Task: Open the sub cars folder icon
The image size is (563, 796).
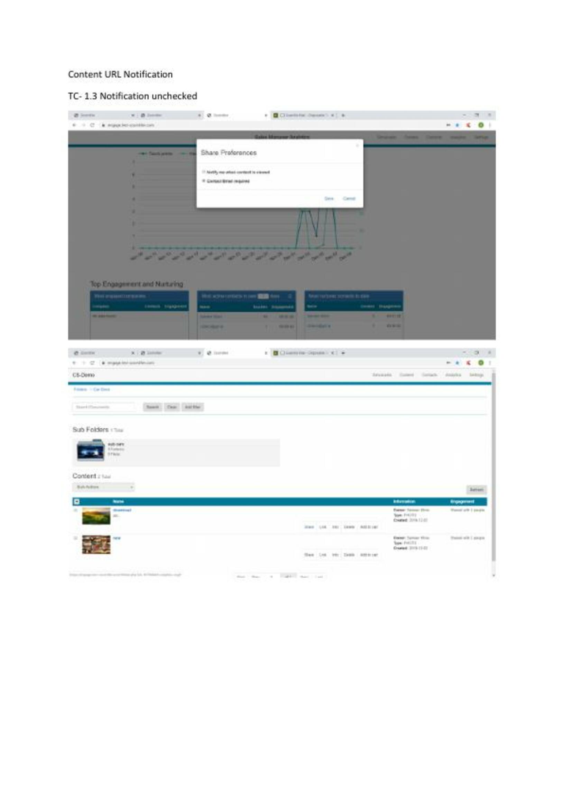Action: [91, 450]
